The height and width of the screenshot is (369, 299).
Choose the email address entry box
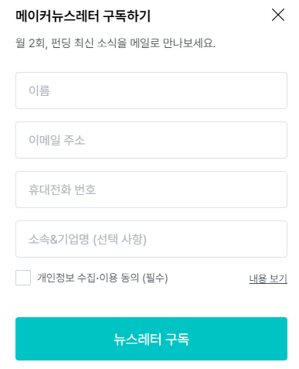[x=151, y=140]
